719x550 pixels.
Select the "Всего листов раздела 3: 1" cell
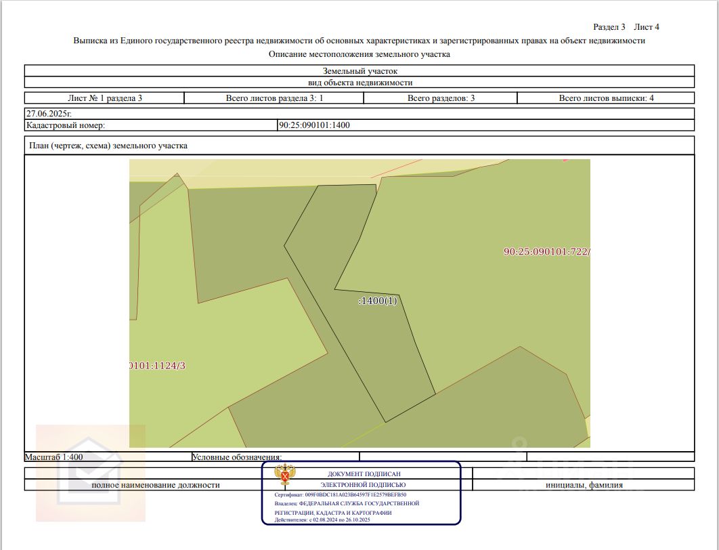click(x=274, y=98)
